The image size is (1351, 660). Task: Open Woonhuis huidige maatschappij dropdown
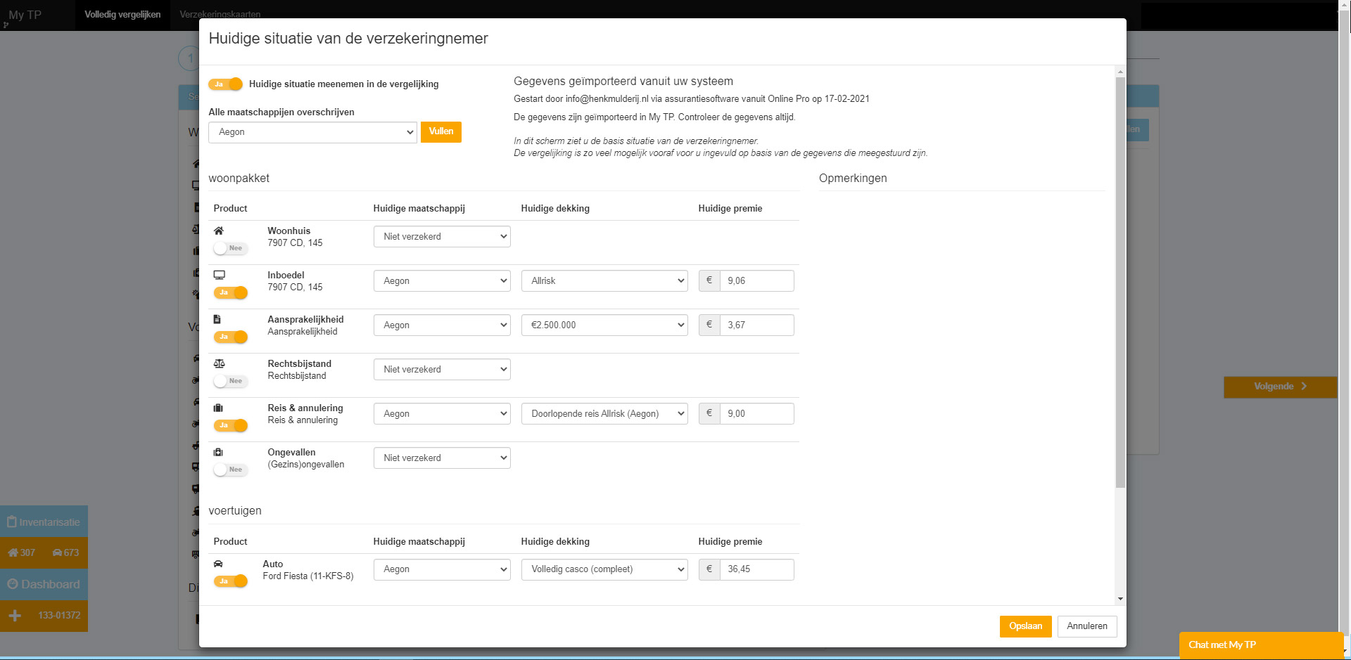point(442,237)
